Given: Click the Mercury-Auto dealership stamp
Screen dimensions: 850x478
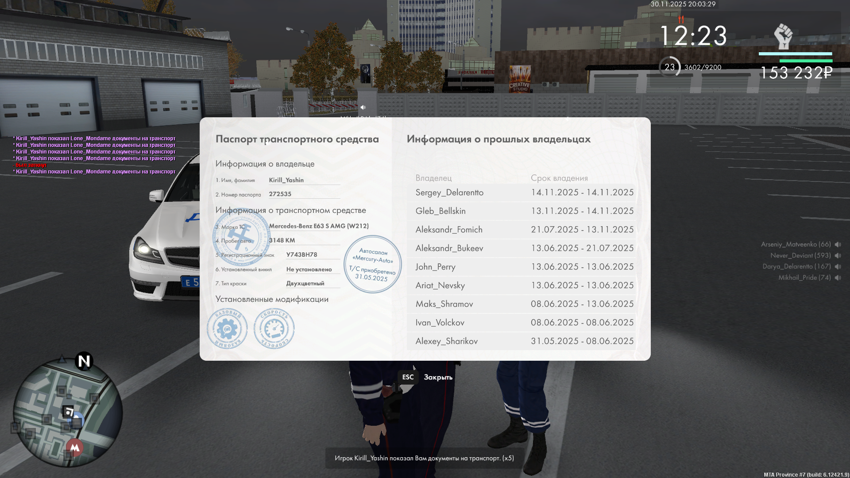Looking at the screenshot, I should [x=372, y=264].
